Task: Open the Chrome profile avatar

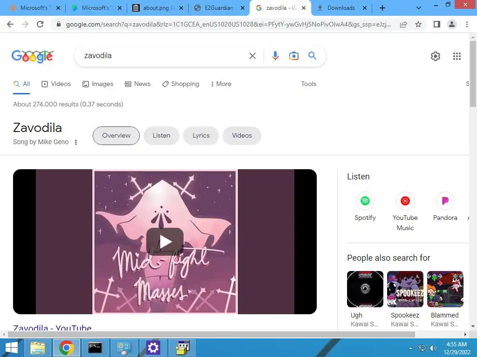Action: pyautogui.click(x=452, y=24)
